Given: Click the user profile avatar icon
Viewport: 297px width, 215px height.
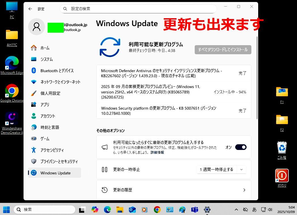Looking at the screenshot, I should pos(37,27).
